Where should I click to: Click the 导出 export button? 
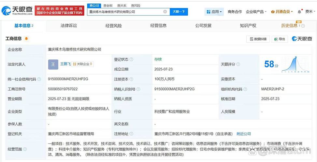click(x=280, y=39)
